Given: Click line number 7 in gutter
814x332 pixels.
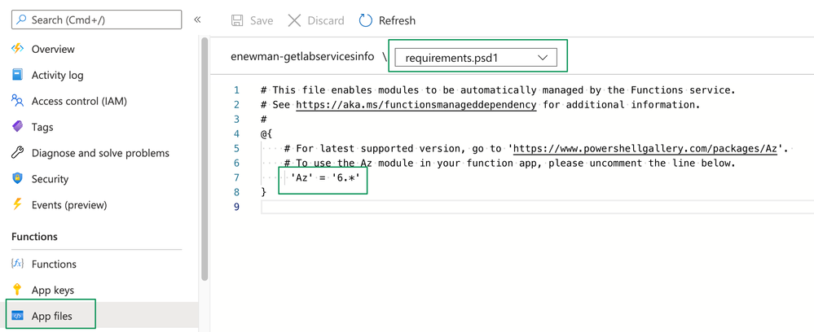Looking at the screenshot, I should [237, 178].
